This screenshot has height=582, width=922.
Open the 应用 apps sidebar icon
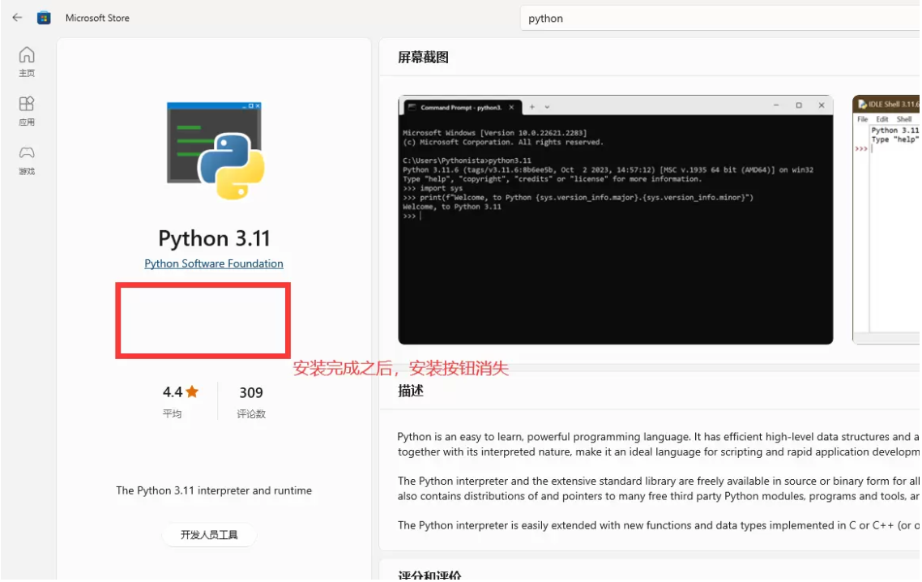point(27,111)
